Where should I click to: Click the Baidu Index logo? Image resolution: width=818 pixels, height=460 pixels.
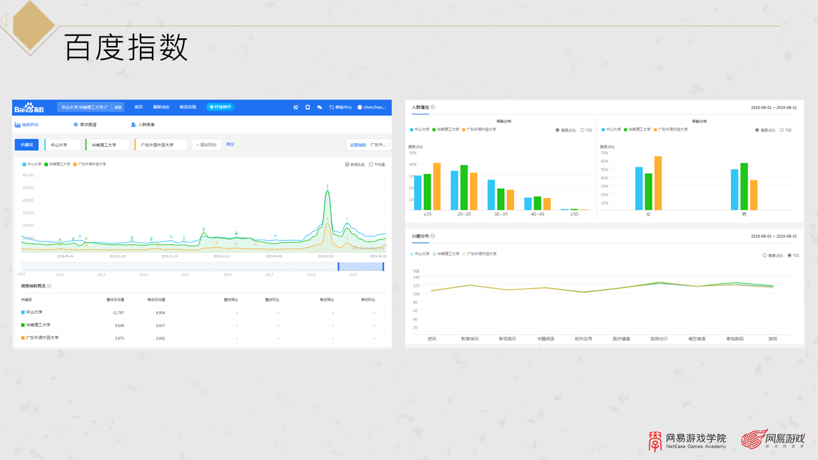[x=29, y=107]
